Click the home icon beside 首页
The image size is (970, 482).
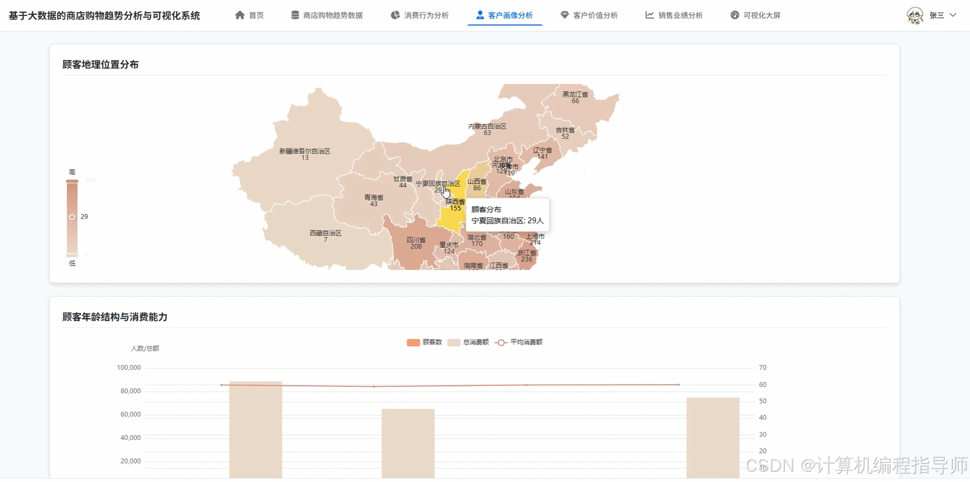pos(240,15)
